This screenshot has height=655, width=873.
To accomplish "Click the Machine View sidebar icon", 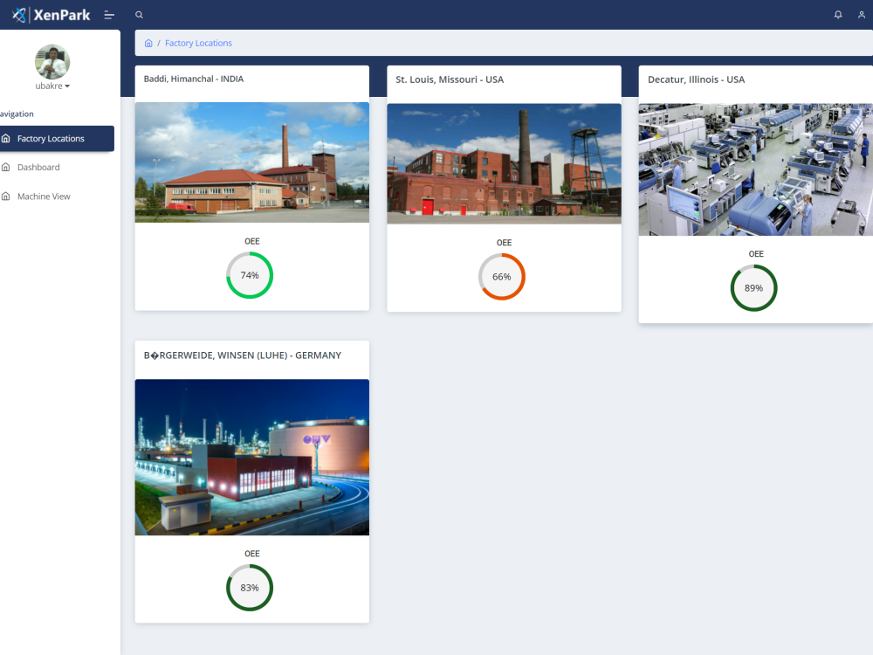I will pos(6,196).
